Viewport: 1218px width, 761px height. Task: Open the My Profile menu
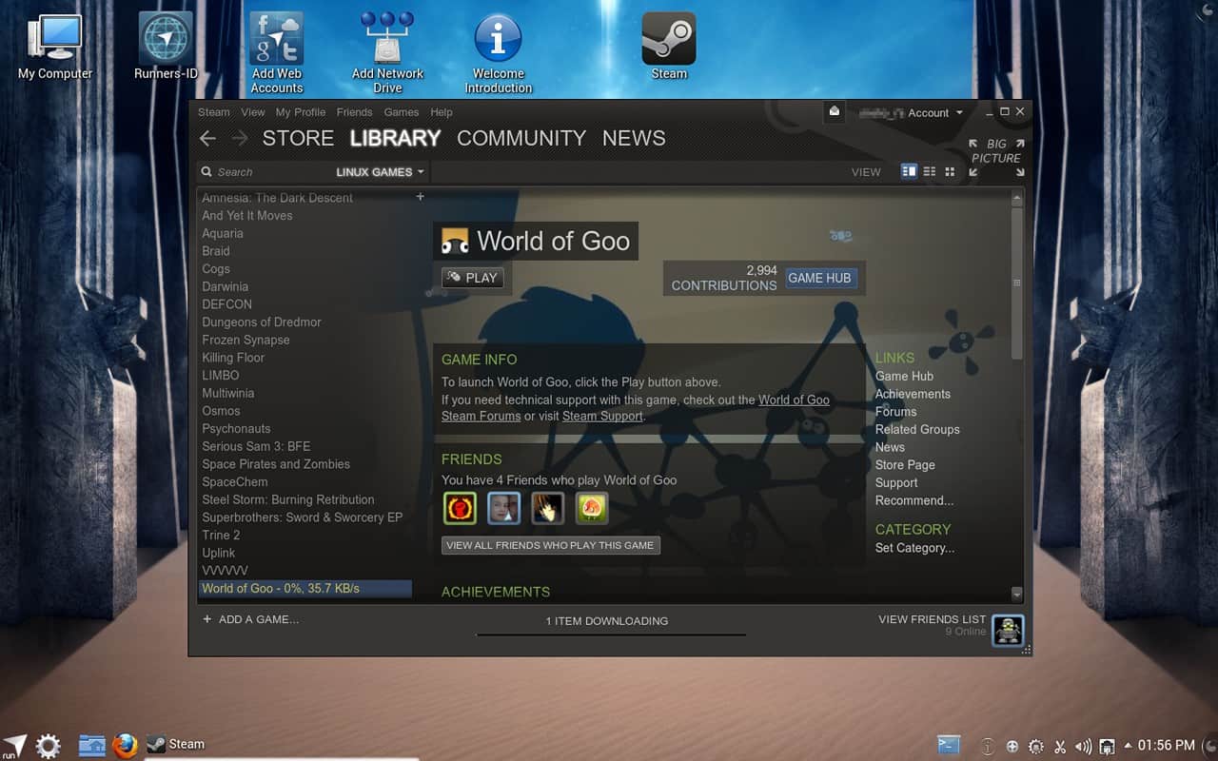coord(301,112)
